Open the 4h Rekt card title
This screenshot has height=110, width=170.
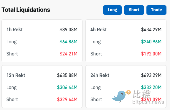coord(98,29)
